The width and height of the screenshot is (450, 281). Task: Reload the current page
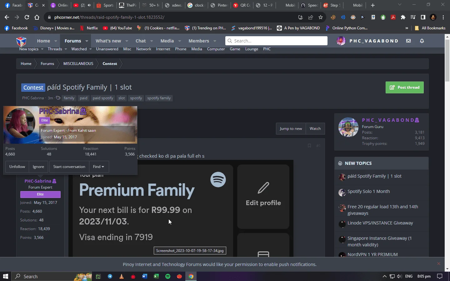click(x=27, y=17)
